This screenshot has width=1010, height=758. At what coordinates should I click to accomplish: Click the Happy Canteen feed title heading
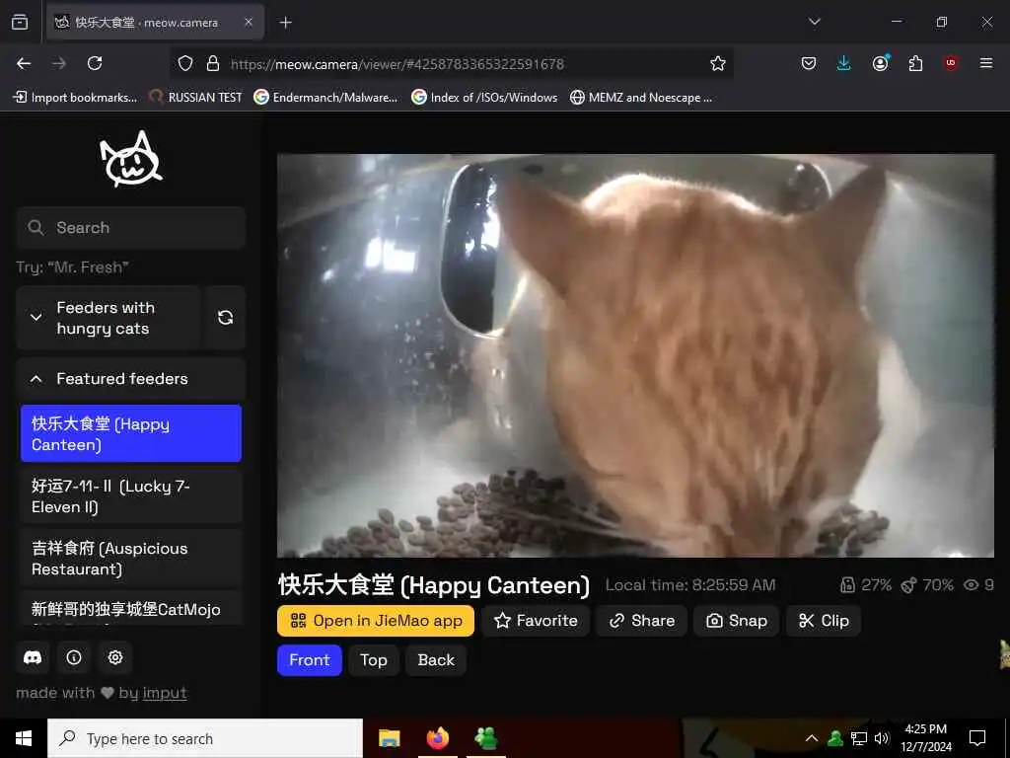(x=434, y=585)
